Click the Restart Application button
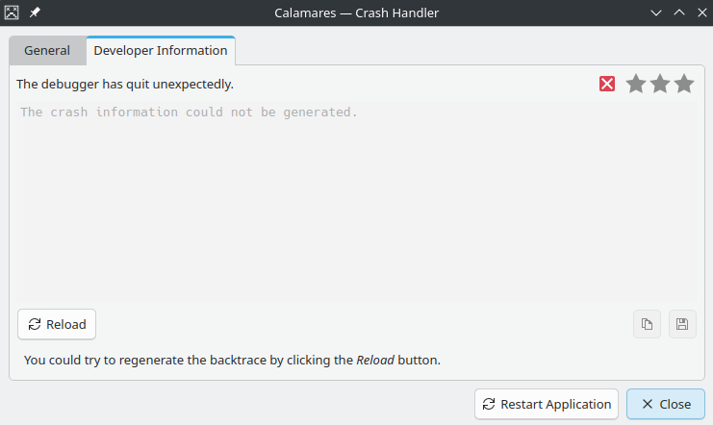 [547, 404]
